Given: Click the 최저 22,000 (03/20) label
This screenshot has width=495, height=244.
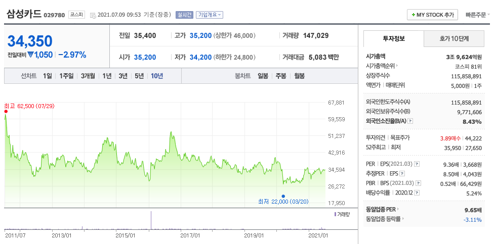Looking at the screenshot, I should (x=283, y=202).
